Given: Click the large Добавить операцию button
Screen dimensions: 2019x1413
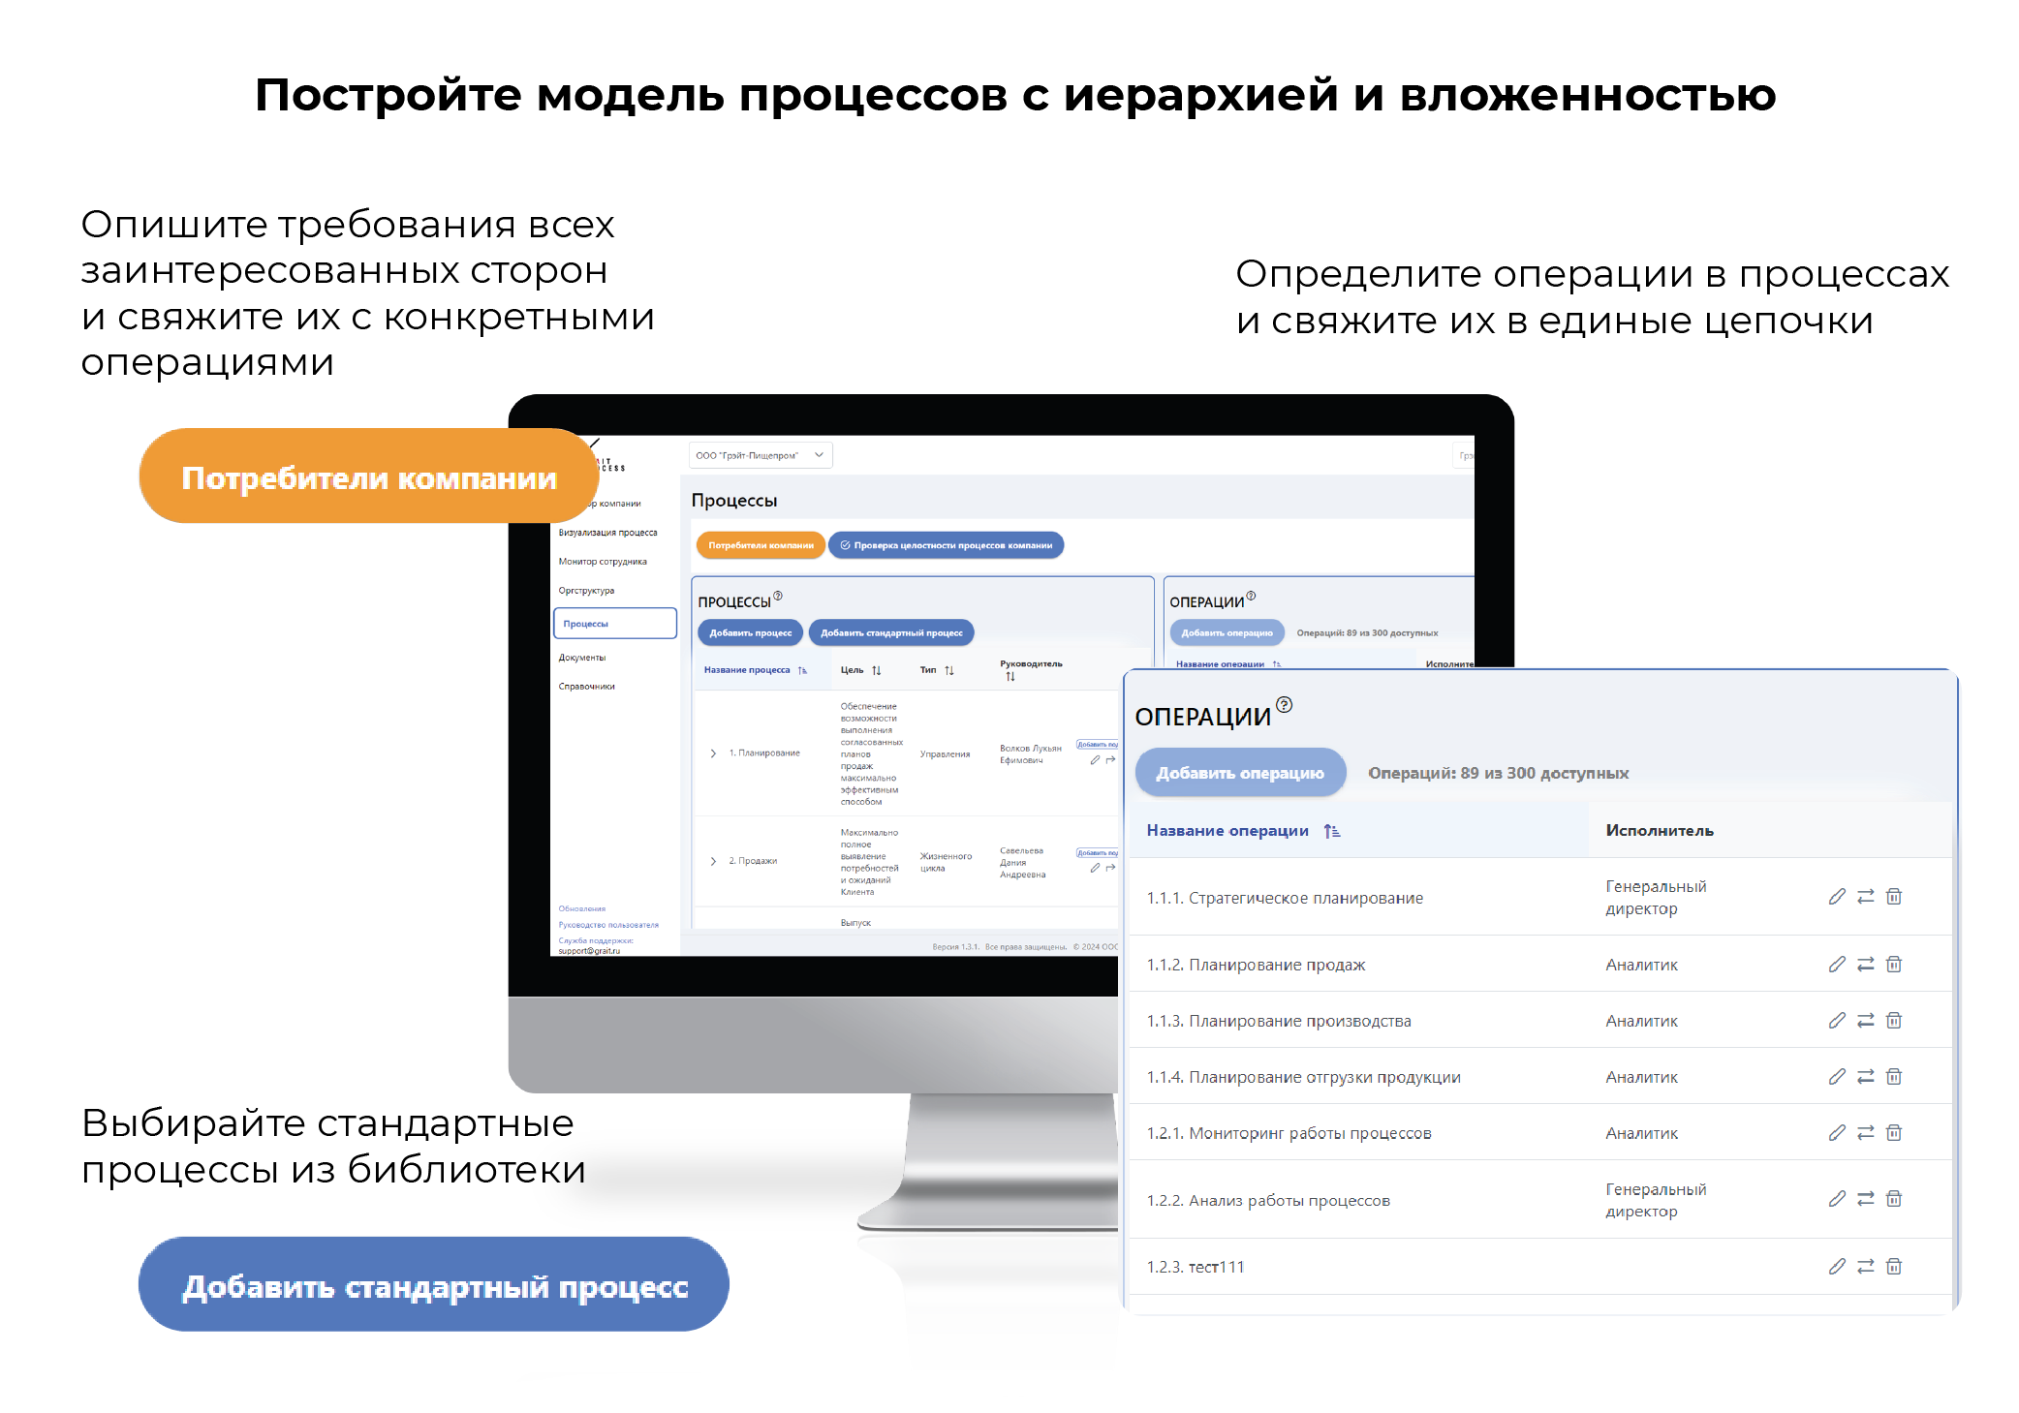Looking at the screenshot, I should (x=1240, y=773).
